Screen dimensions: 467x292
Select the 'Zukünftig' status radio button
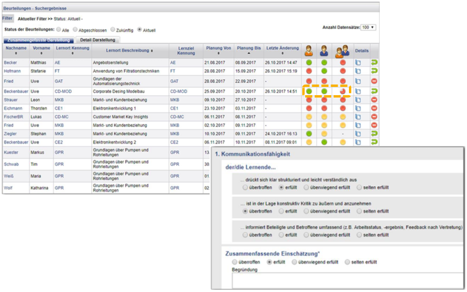click(x=113, y=30)
